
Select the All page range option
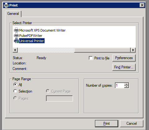click(15, 84)
